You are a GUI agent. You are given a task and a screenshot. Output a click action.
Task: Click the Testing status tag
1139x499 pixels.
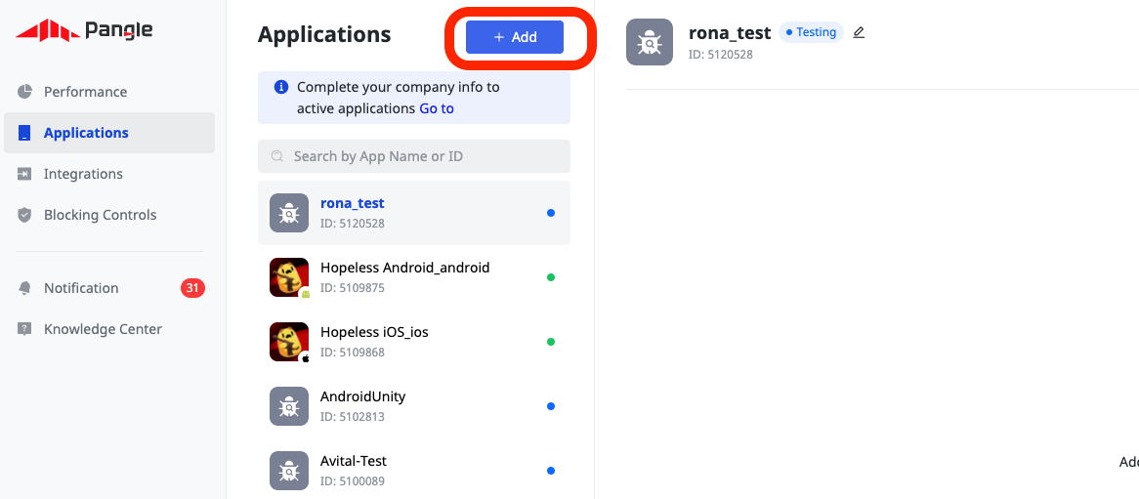click(x=811, y=32)
